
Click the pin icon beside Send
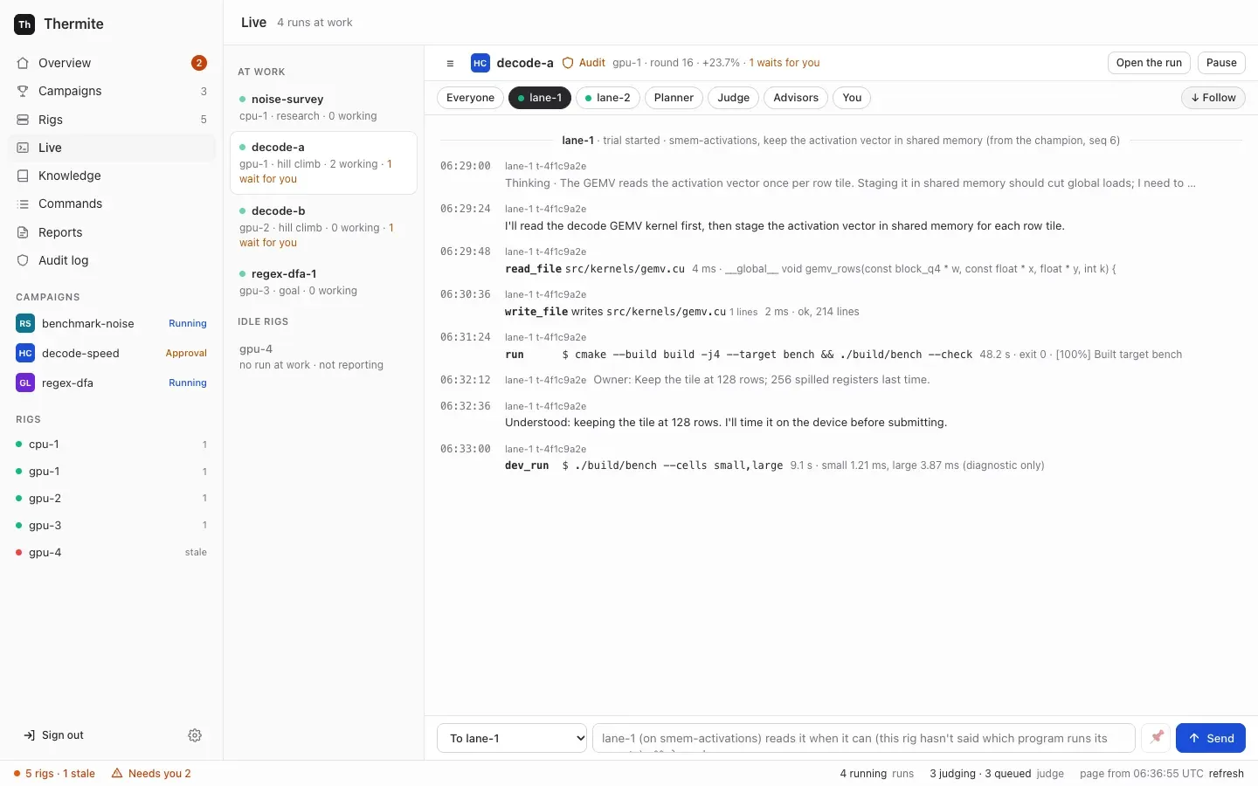[x=1157, y=738]
